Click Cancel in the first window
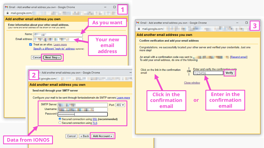The width and height of the screenshot is (264, 148). coord(36,57)
